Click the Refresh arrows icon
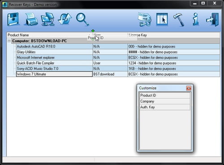Screen dimensions: 224x165 (x=65, y=19)
